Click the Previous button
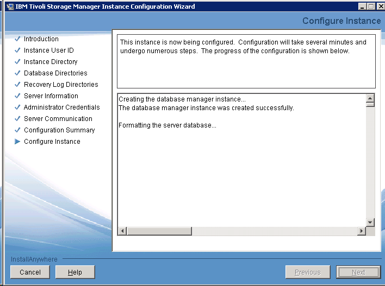Screen dimensions: 385x286 (307, 272)
